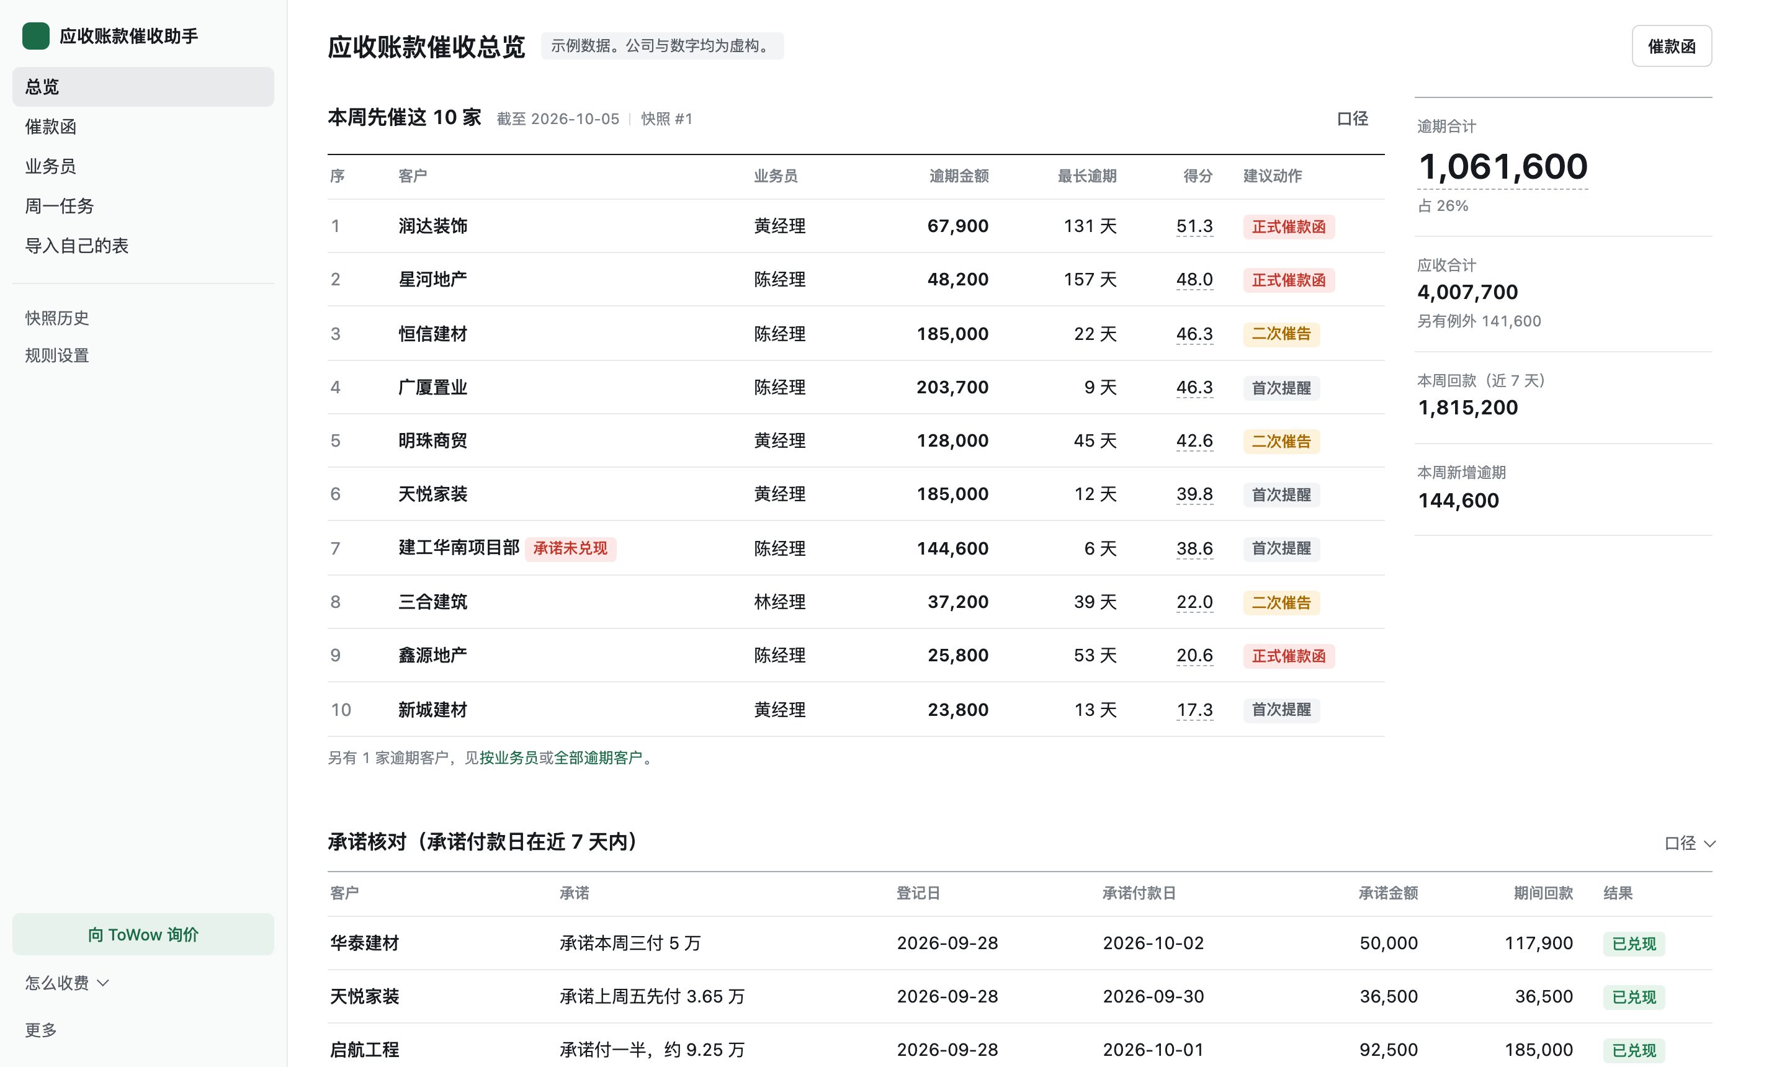
Task: Open 规则设置 page
Action: pos(143,355)
